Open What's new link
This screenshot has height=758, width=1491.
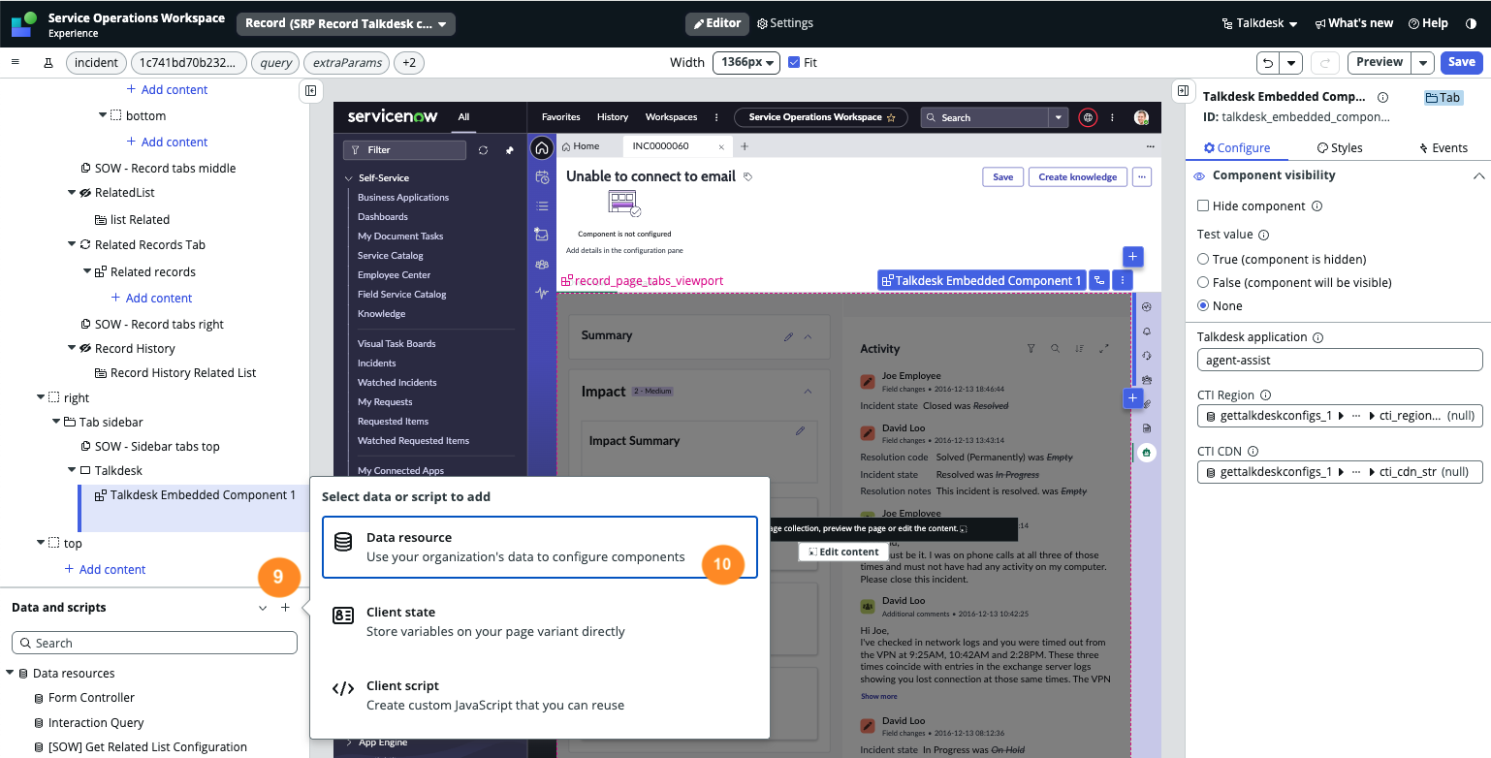point(1353,23)
